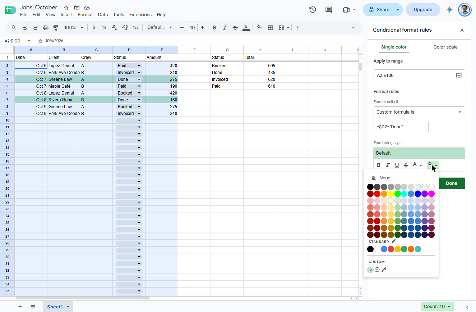Open the 100% zoom dropdown
This screenshot has width=476, height=312.
(x=74, y=28)
